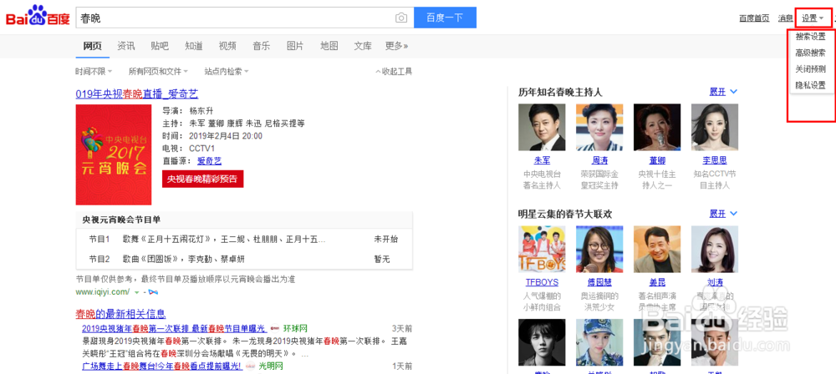Screen dimensions: 836x374
Task: Click the red 2017元宵晚会 poster thumbnail
Action: (114, 154)
